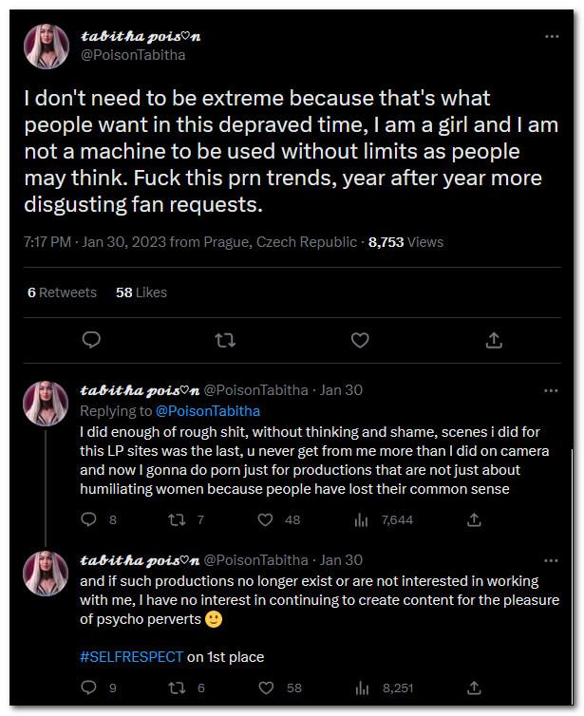The width and height of the screenshot is (584, 716).
Task: Open the 58 Likes list
Action: tap(141, 292)
